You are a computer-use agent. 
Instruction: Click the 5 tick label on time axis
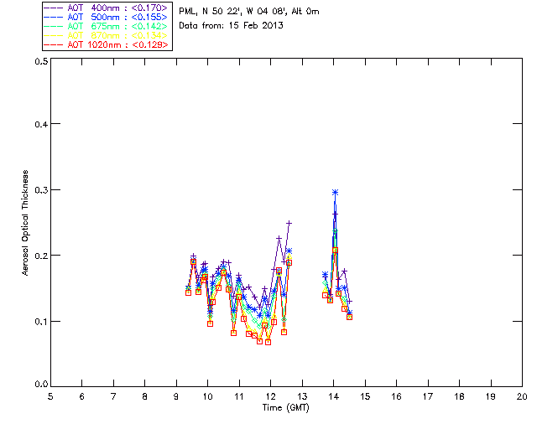tap(50, 396)
